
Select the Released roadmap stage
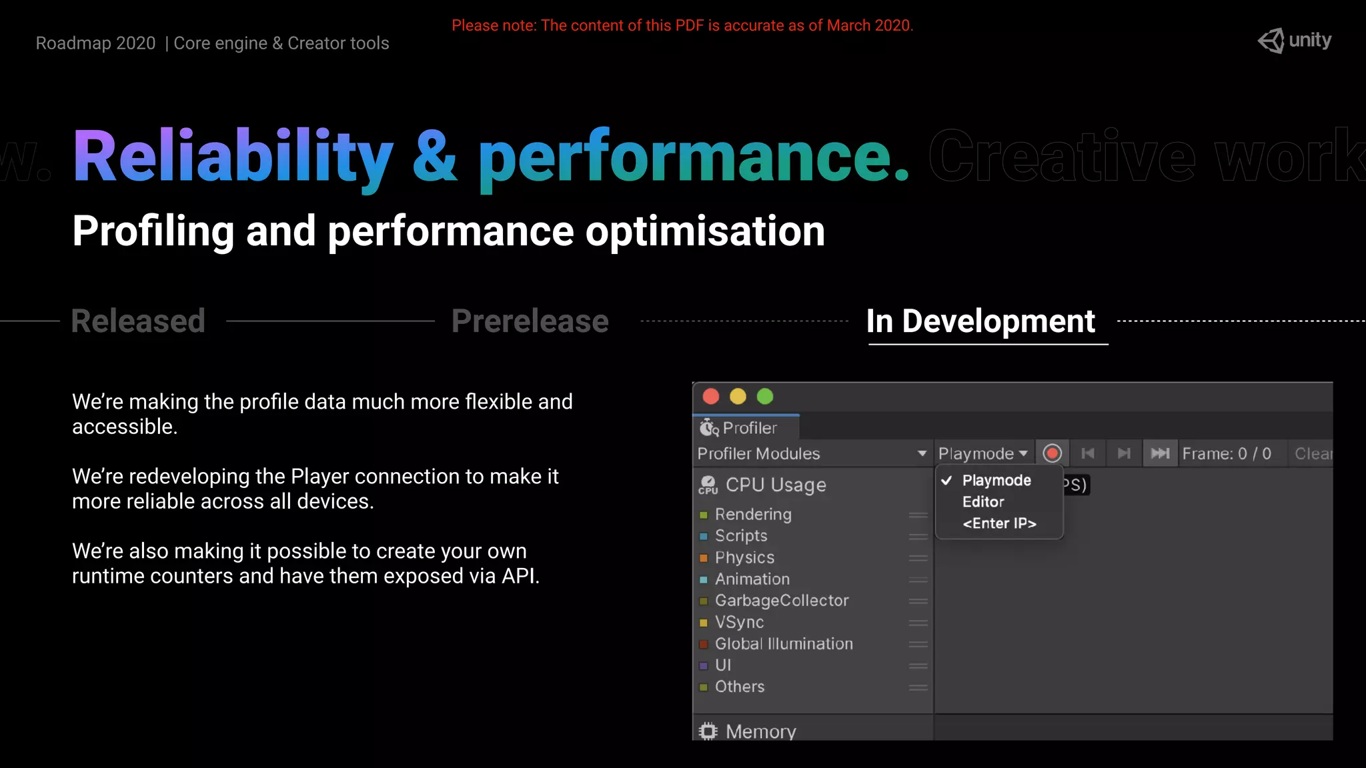click(x=138, y=321)
